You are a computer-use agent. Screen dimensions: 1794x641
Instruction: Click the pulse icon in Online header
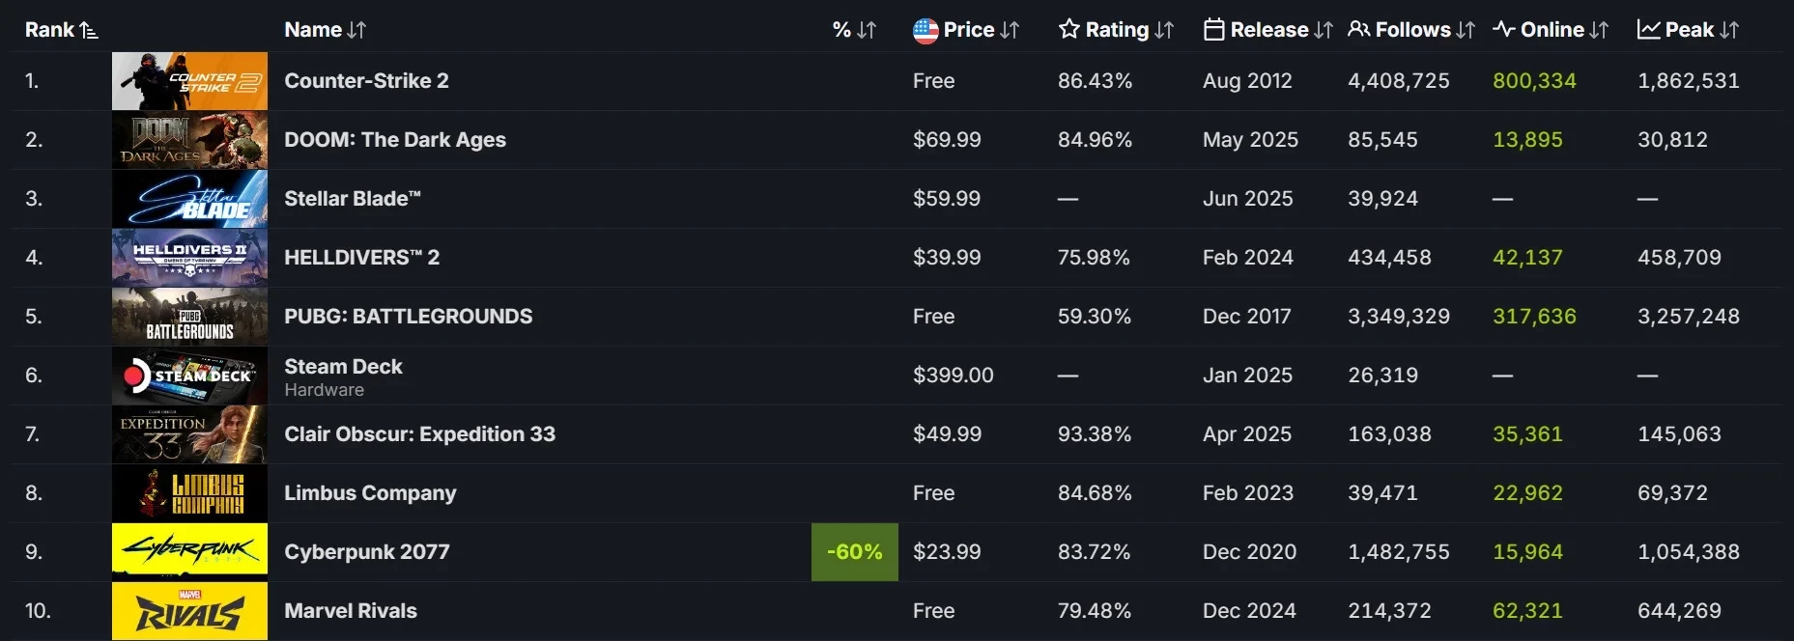[1503, 29]
